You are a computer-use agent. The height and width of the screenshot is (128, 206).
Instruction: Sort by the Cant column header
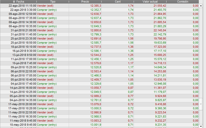click(117, 2)
